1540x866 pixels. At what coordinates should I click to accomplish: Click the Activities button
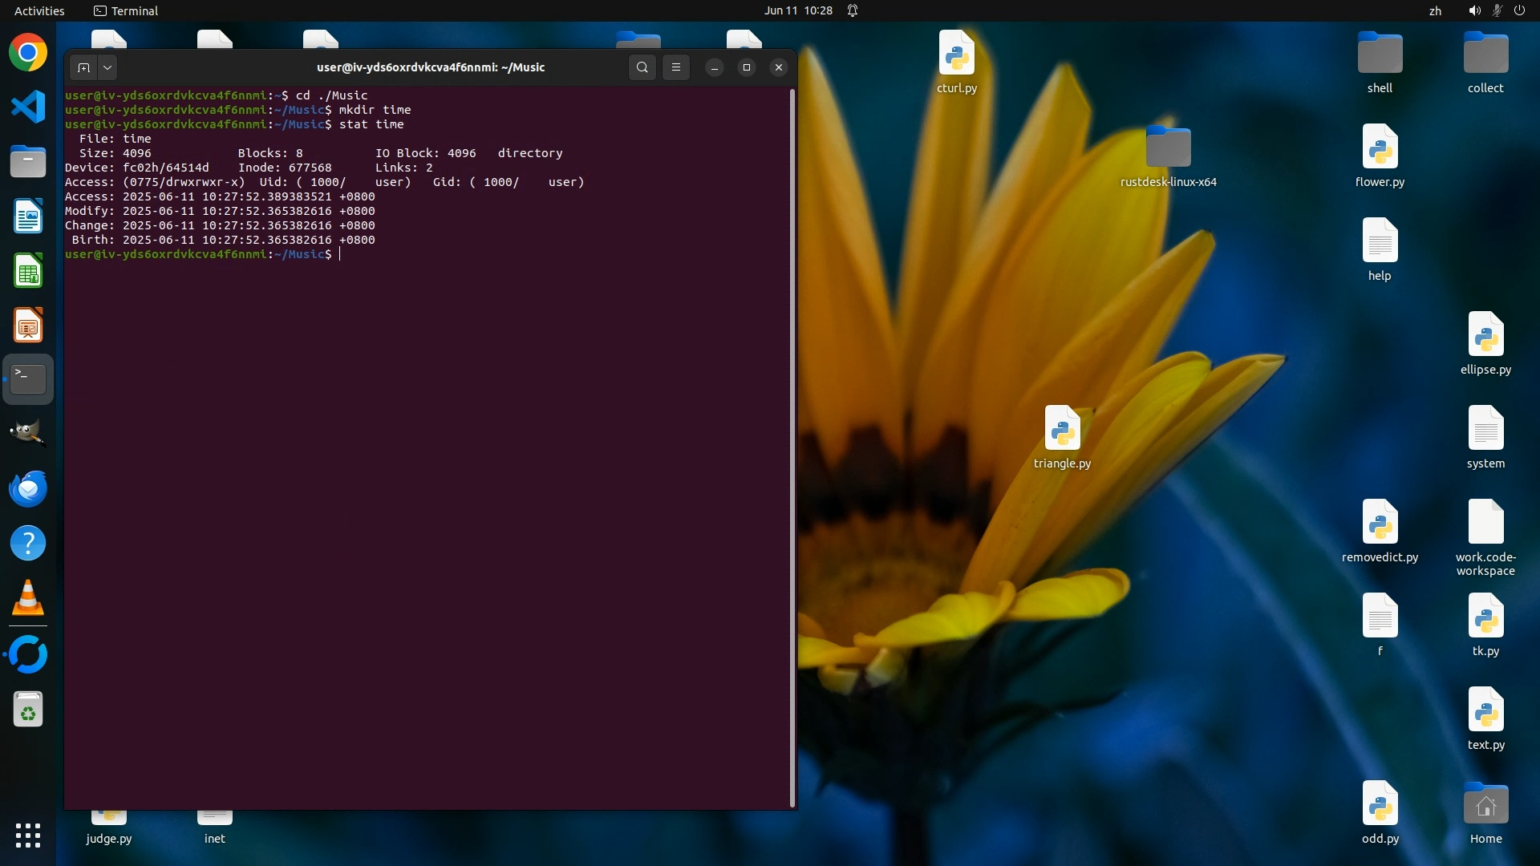39,10
